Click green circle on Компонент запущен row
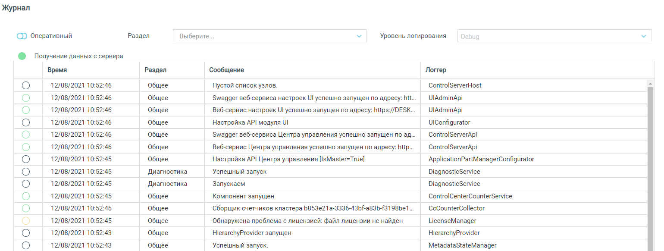Image resolution: width=664 pixels, height=251 pixels. (26, 196)
